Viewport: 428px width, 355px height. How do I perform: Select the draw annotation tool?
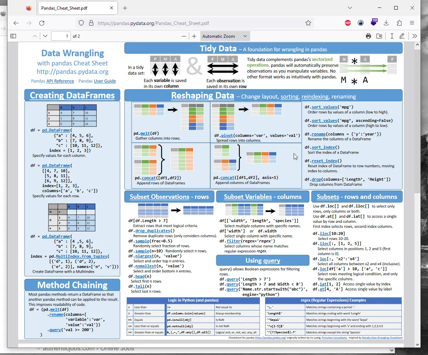(402, 36)
